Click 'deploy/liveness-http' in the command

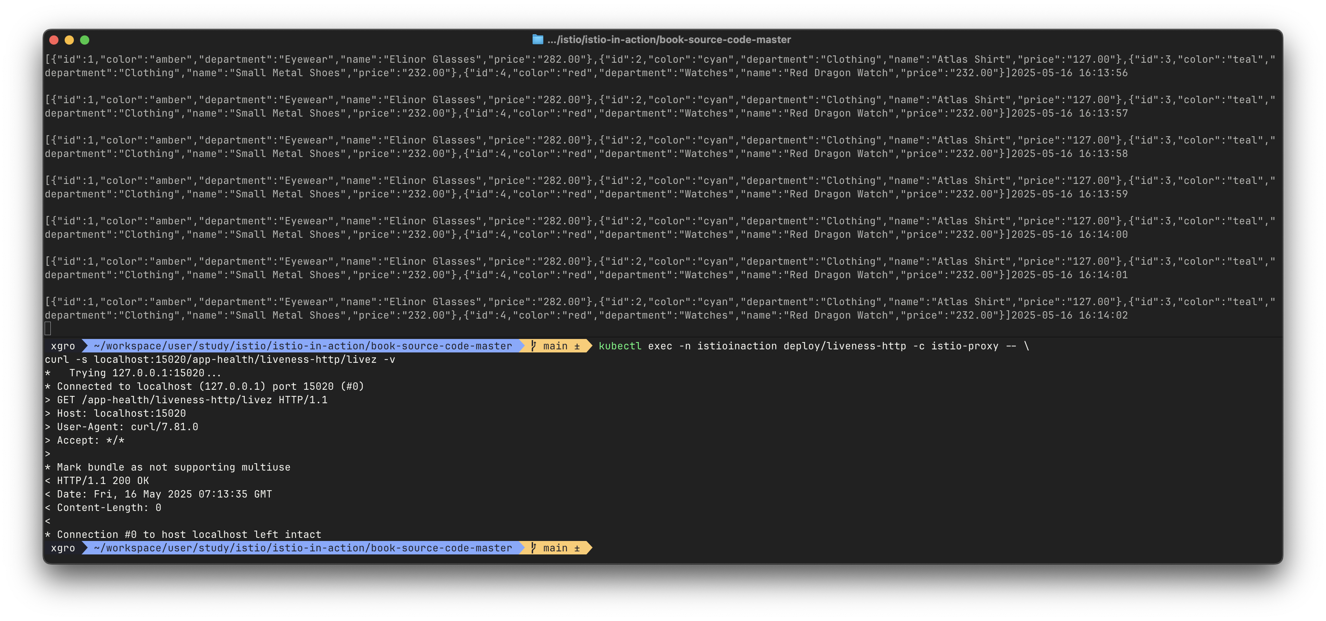tap(845, 346)
